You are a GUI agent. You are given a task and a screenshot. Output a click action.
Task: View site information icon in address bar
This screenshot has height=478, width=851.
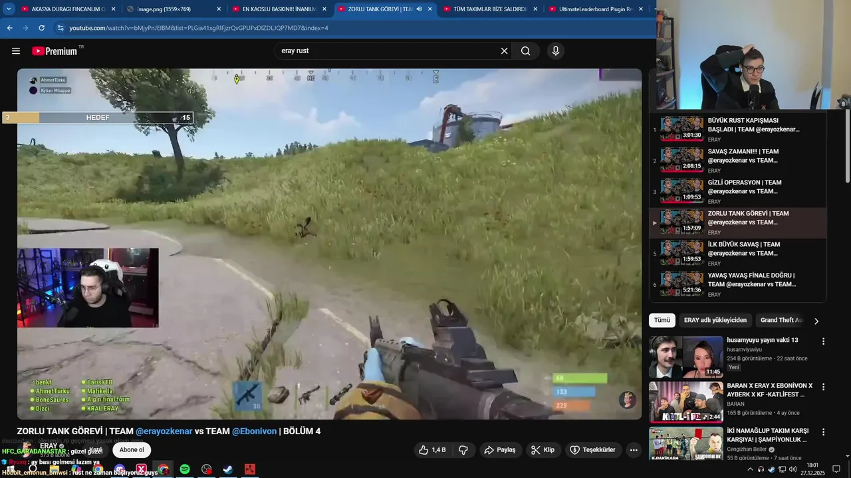61,28
